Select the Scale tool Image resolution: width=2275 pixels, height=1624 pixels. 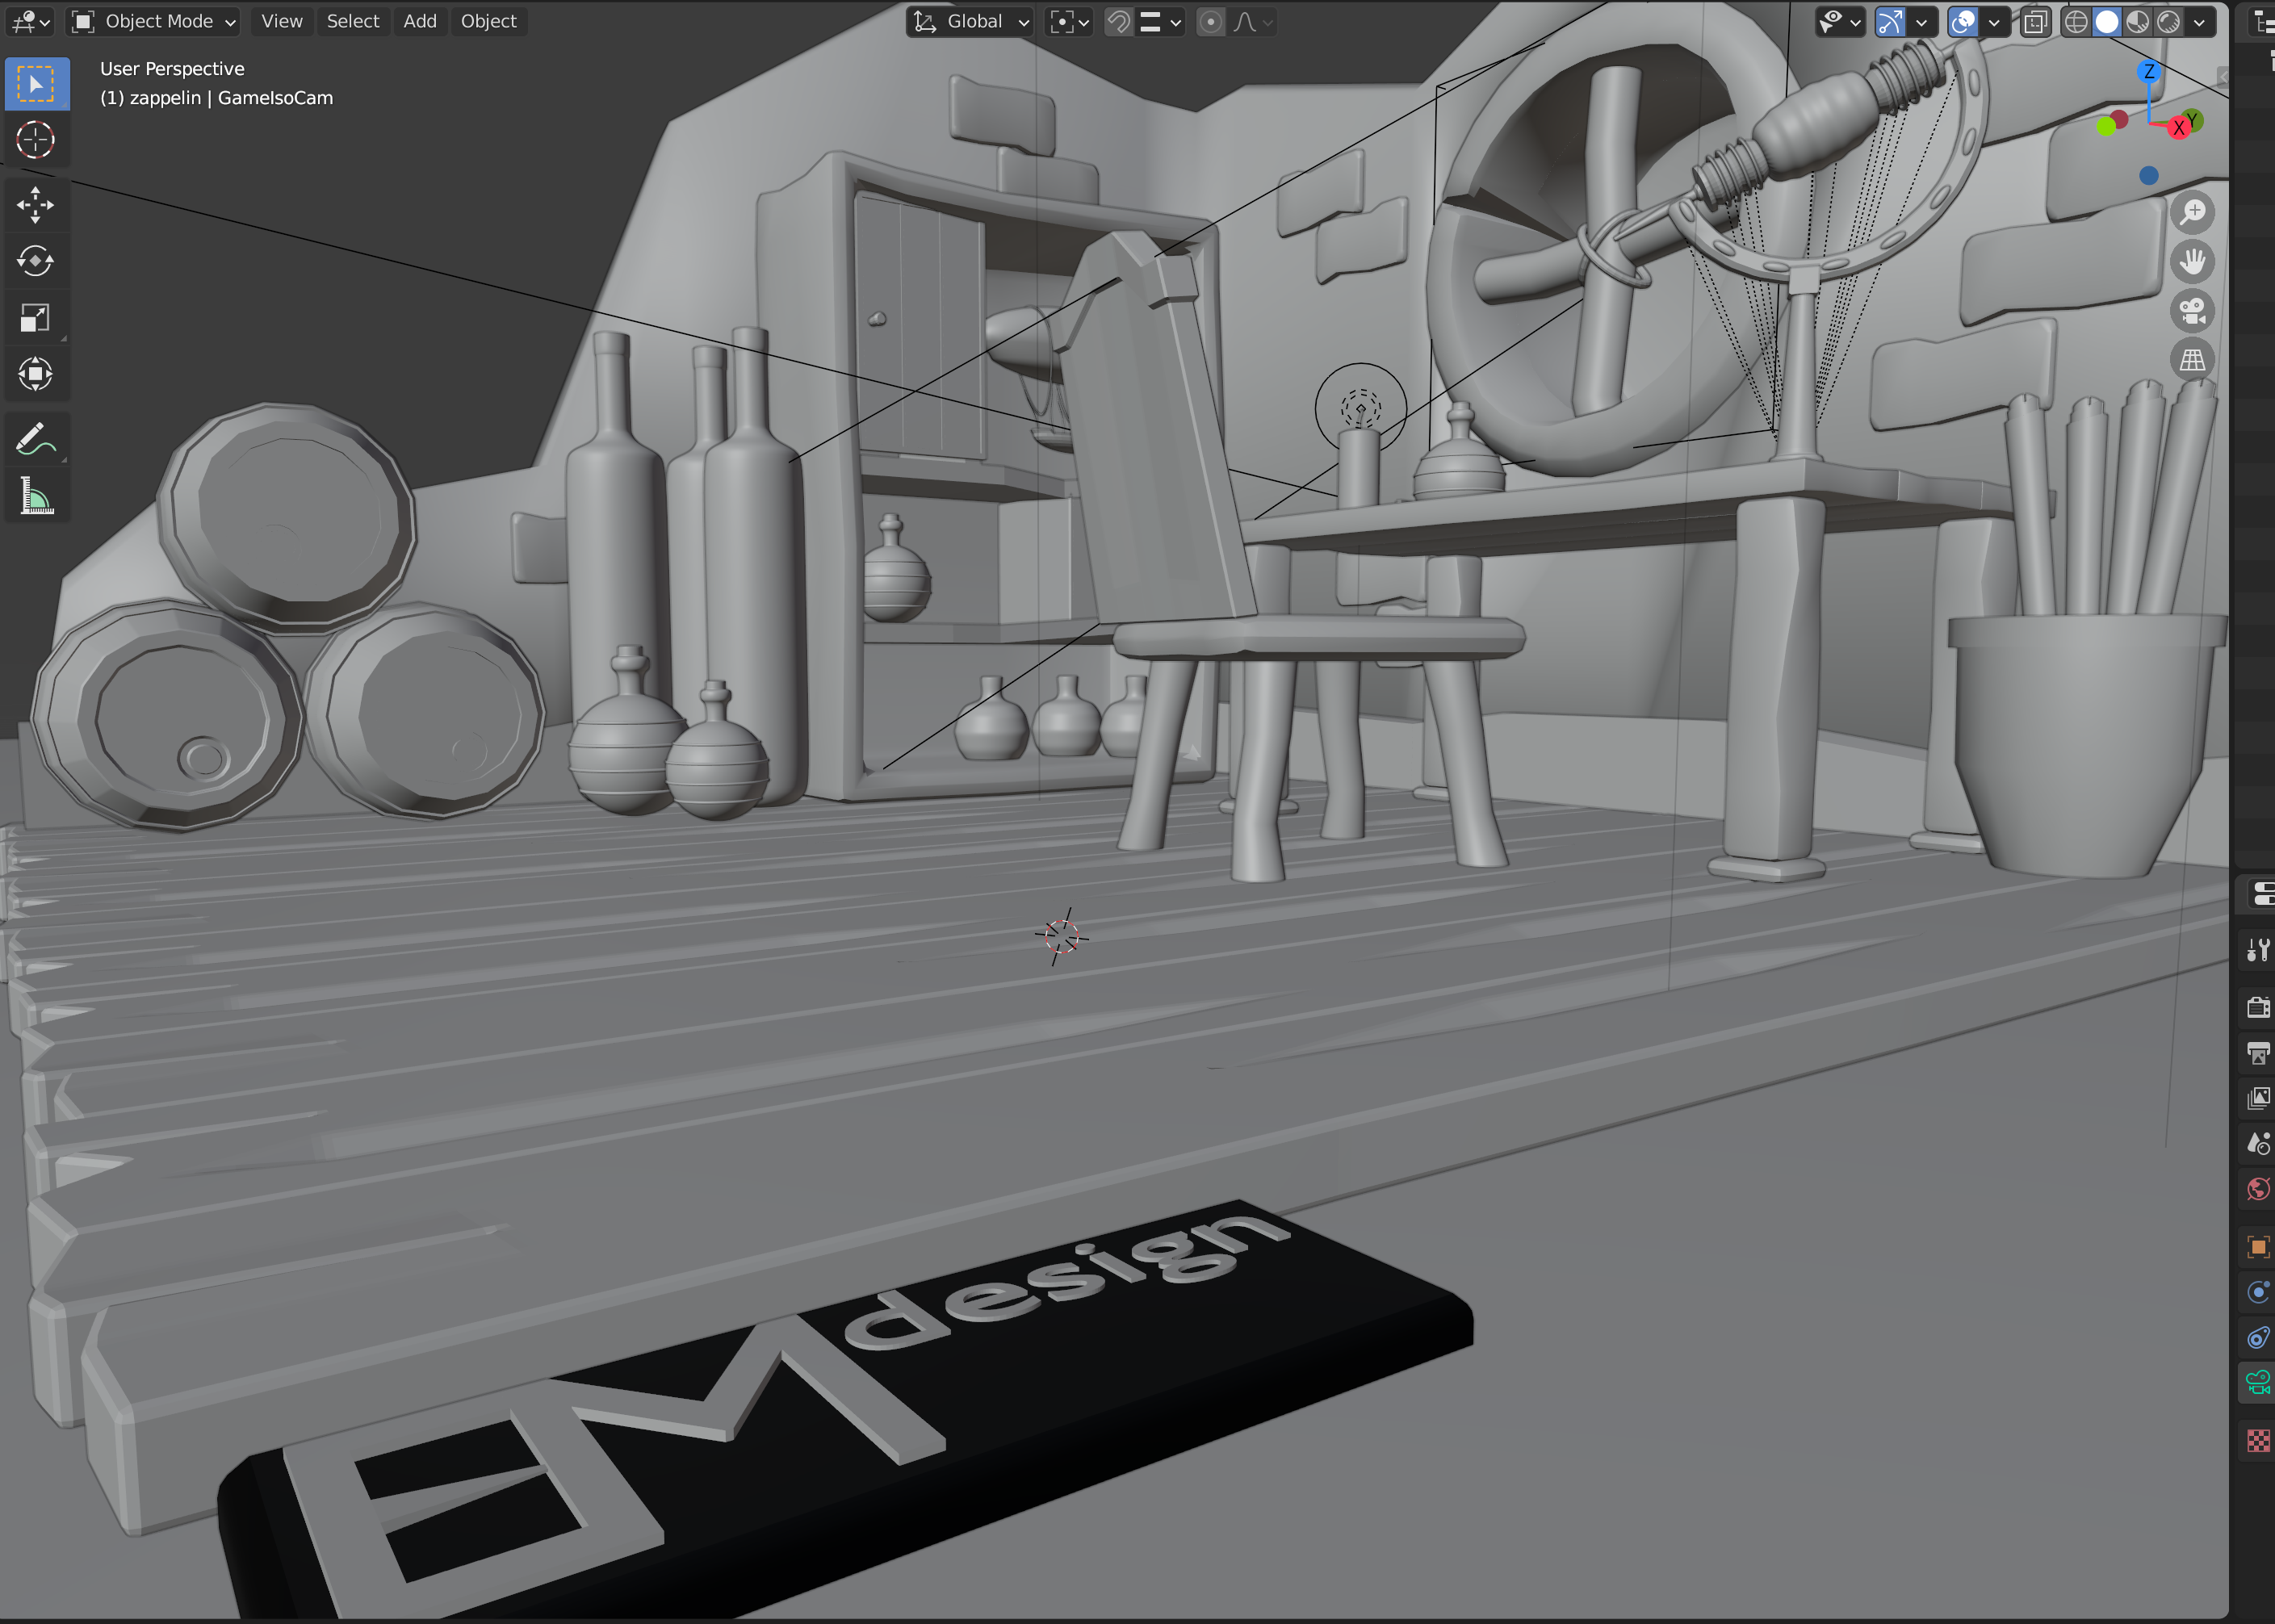[x=37, y=318]
